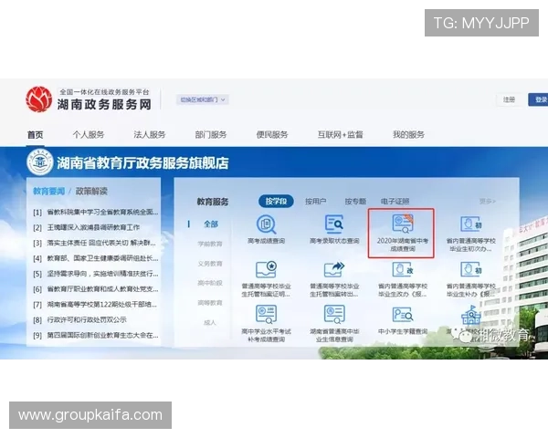The image size is (548, 438).
Task: Open 普通高等学校毕业生托管档案转出 icon
Action: (x=334, y=269)
